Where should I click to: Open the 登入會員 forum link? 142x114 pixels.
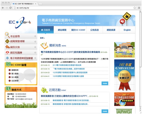(x=15, y=74)
